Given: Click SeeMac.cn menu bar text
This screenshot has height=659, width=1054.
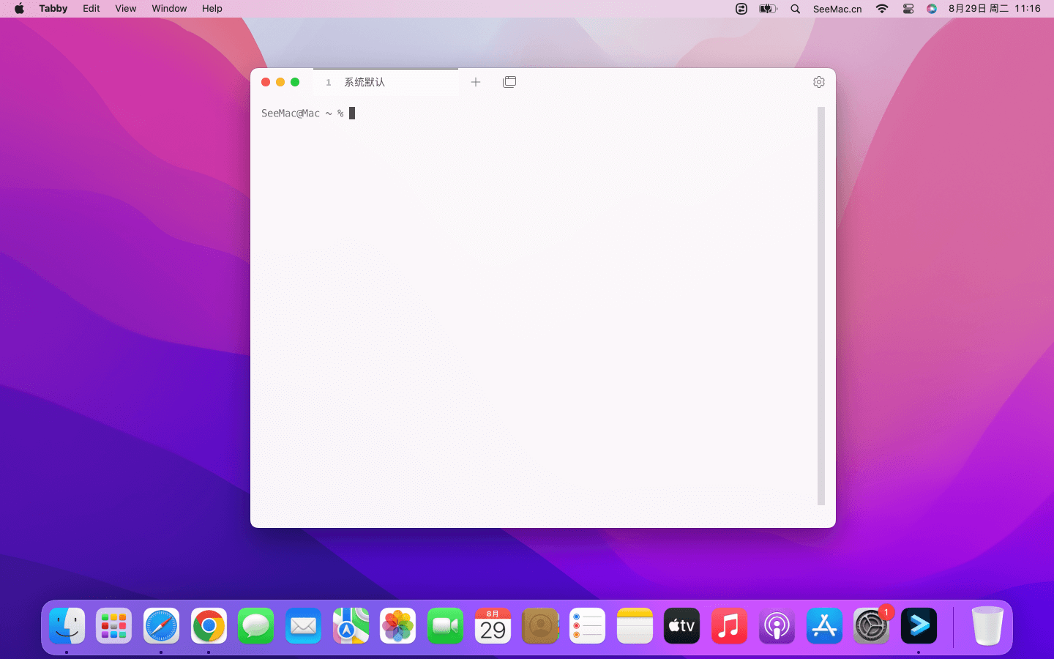Looking at the screenshot, I should pos(837,9).
